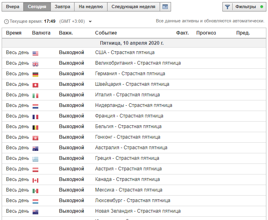Open the Фильтры button
This screenshot has width=268, height=220.
244,7
